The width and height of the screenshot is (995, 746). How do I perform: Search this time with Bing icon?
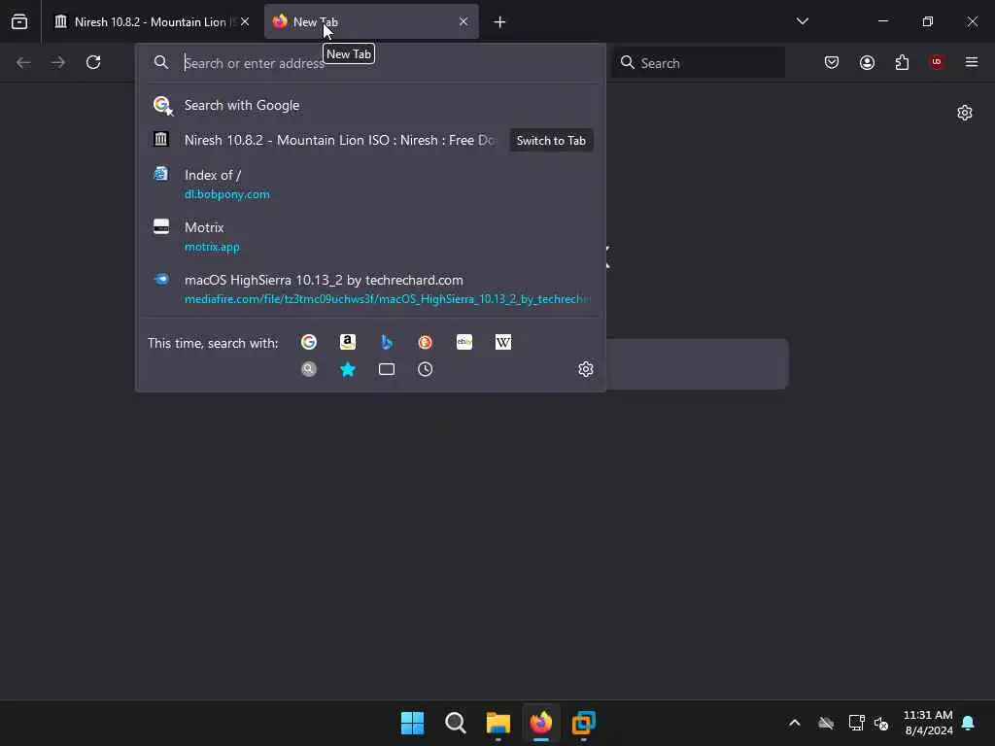point(387,343)
